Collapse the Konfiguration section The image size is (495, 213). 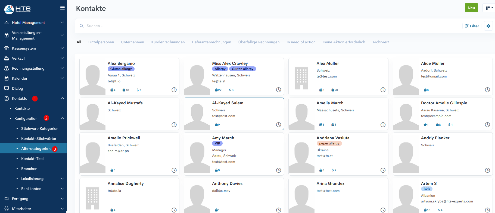click(62, 118)
